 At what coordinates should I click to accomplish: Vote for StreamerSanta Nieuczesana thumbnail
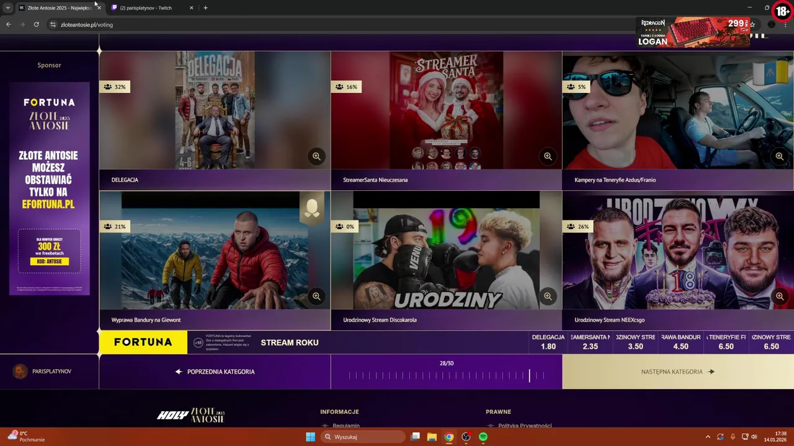446,110
